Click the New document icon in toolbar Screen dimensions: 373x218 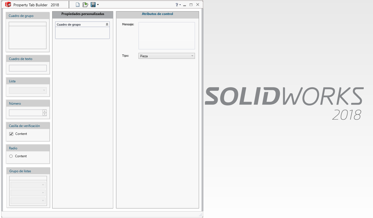[78, 5]
